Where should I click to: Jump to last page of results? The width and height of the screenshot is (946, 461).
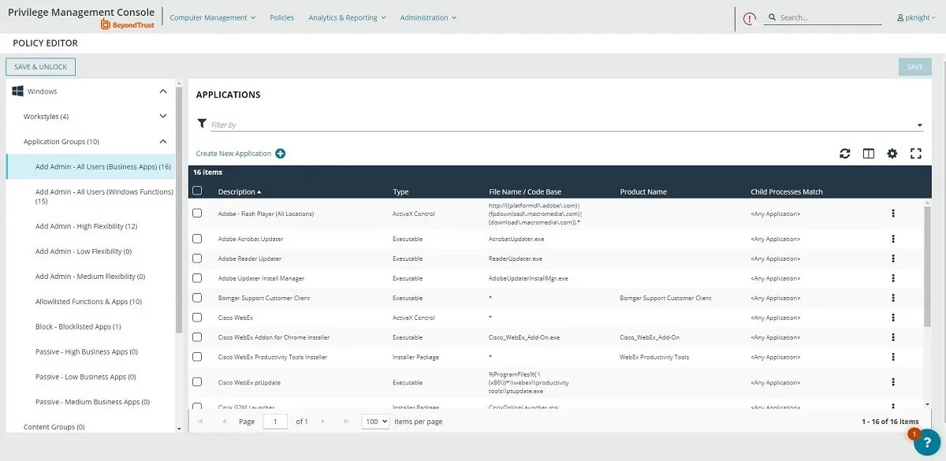coord(347,422)
